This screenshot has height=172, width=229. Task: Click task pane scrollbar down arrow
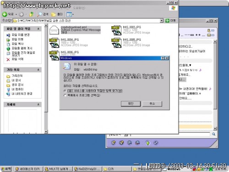tap(46, 132)
